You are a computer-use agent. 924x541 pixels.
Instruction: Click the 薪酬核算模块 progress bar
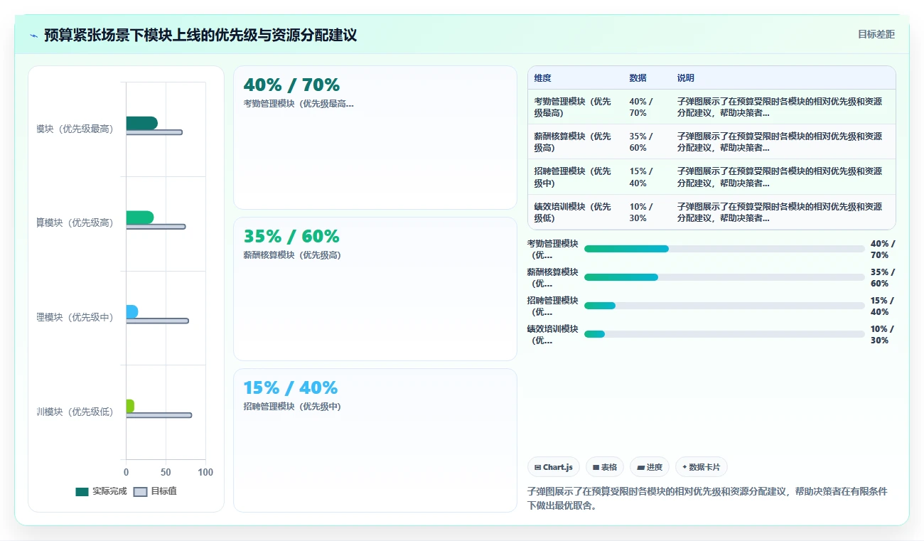tap(724, 277)
